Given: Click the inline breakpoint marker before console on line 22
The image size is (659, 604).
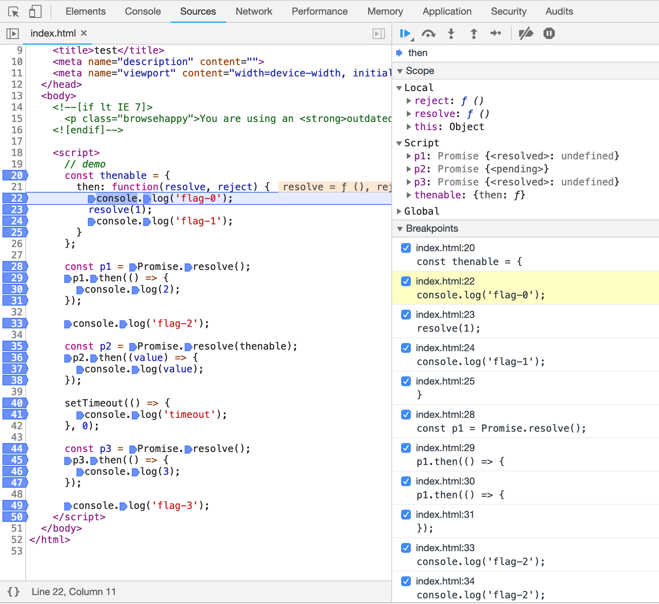Looking at the screenshot, I should (x=92, y=199).
